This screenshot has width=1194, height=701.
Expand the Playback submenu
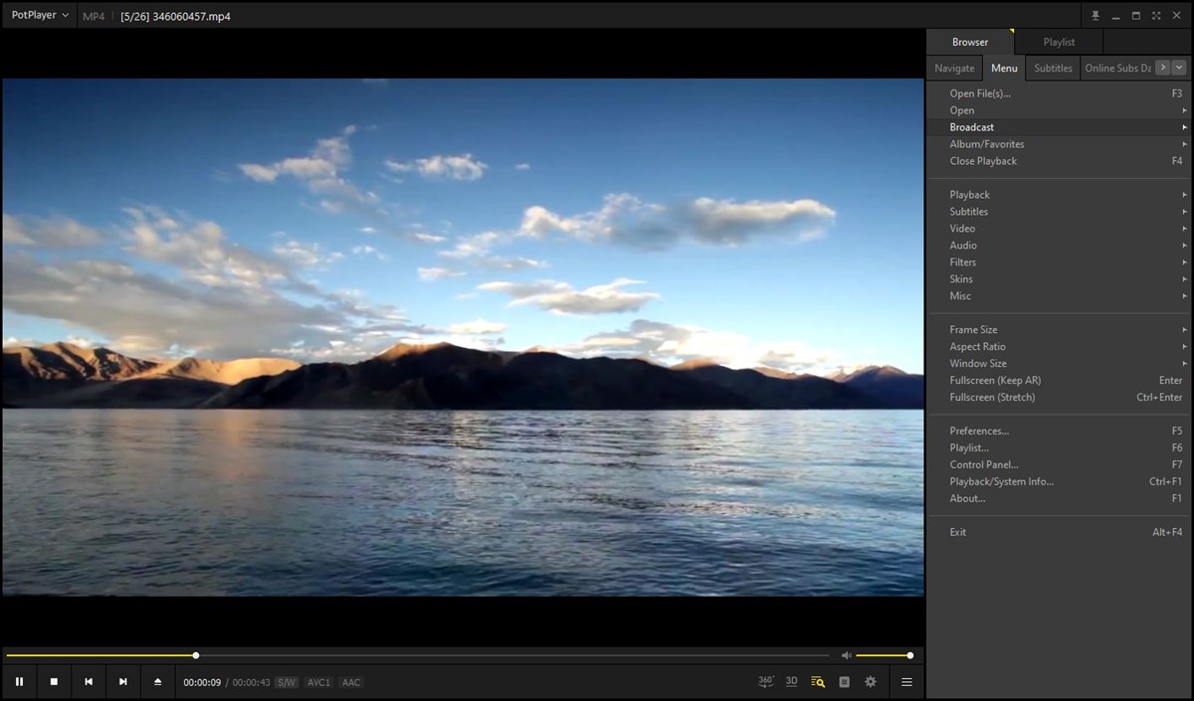pos(1059,195)
